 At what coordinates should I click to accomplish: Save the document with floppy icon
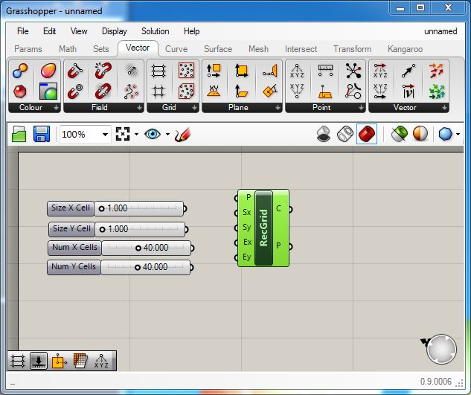pos(42,134)
